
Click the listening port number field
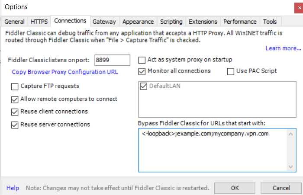[112, 61]
